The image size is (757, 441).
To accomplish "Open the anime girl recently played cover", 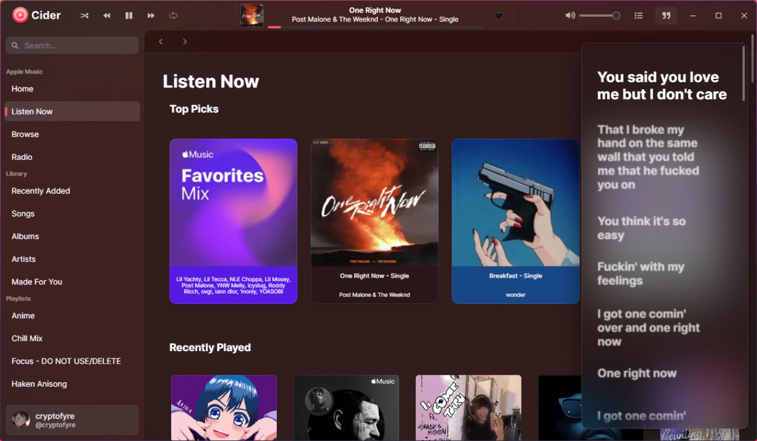I will click(224, 408).
